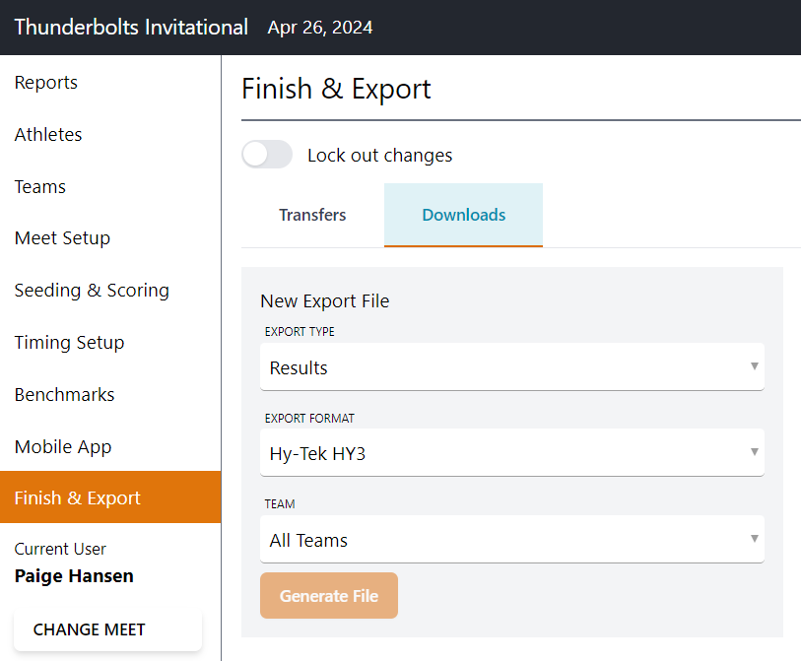This screenshot has width=801, height=661.
Task: Select the Downloads tab
Action: (463, 215)
